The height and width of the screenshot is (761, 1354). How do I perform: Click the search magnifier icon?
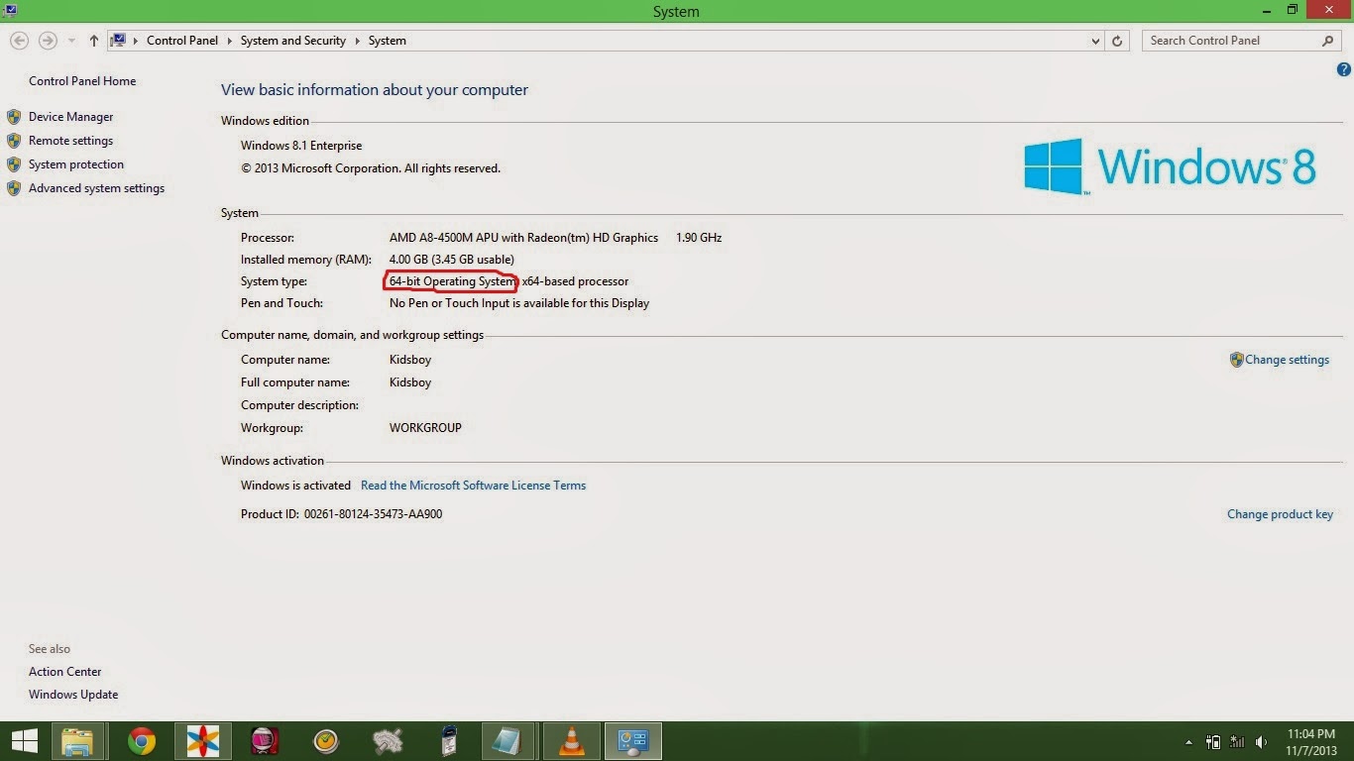(1327, 41)
